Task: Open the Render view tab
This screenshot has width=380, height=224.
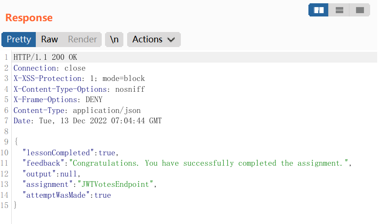Action: pos(82,39)
